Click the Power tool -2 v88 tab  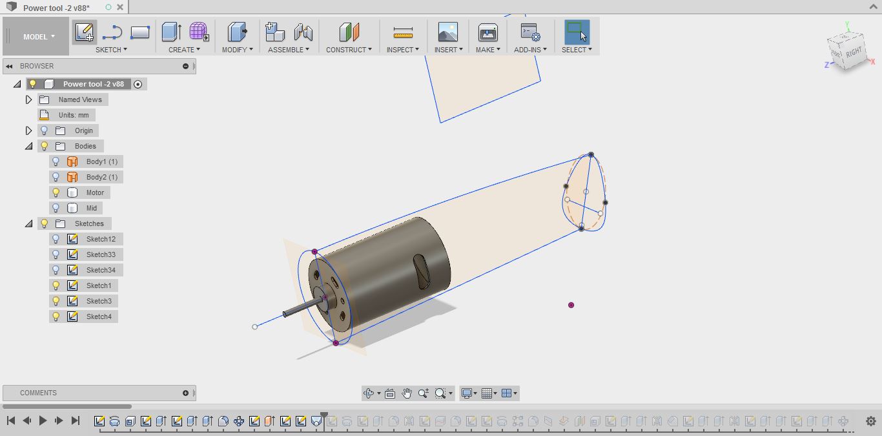click(x=56, y=8)
